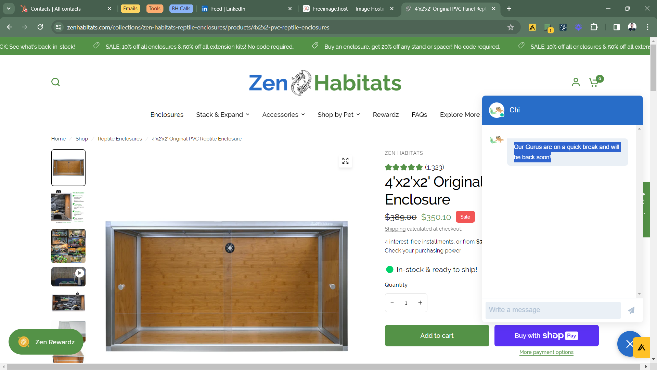Go to Reptile Enclosures breadcrumb link

pos(120,139)
